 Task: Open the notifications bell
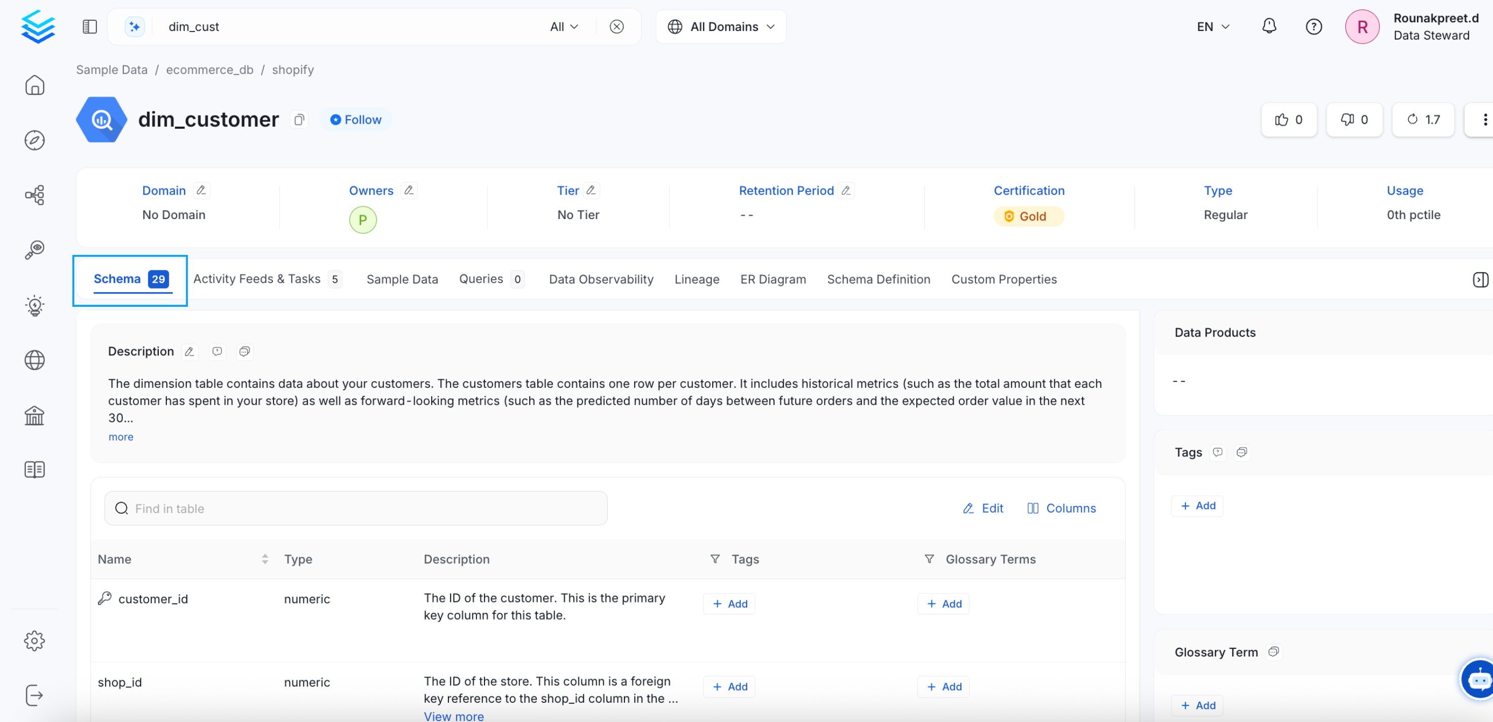[x=1269, y=27]
